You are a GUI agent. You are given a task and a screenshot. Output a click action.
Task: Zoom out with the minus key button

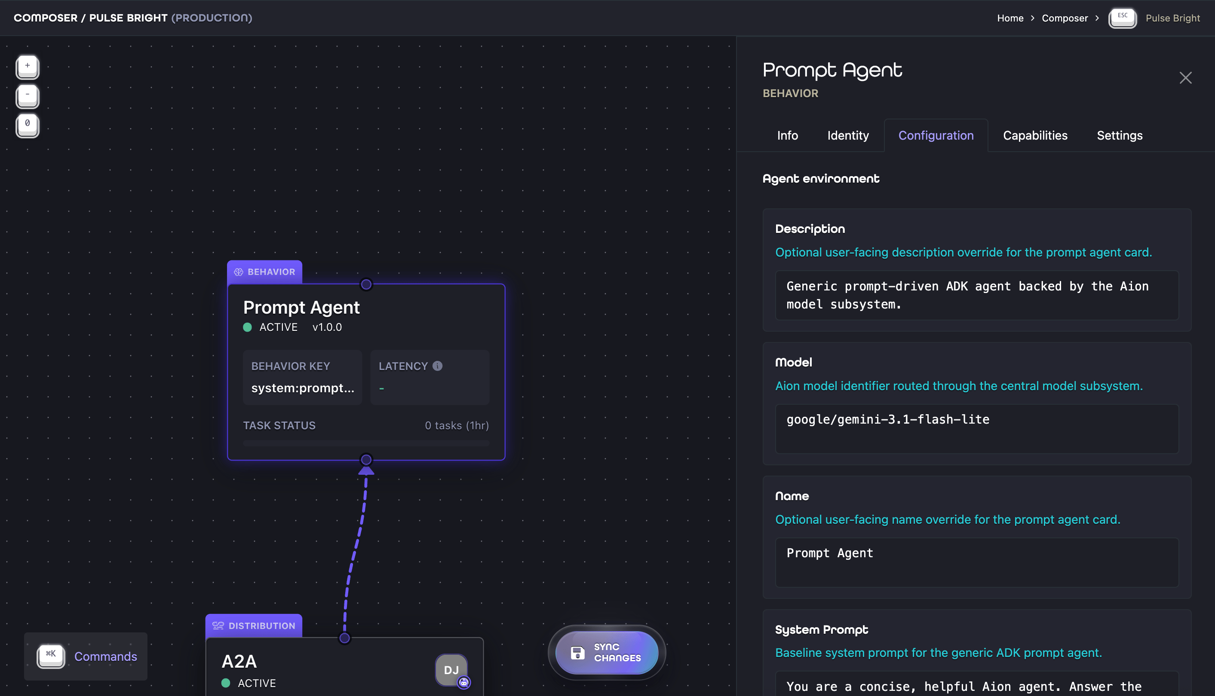pos(27,96)
